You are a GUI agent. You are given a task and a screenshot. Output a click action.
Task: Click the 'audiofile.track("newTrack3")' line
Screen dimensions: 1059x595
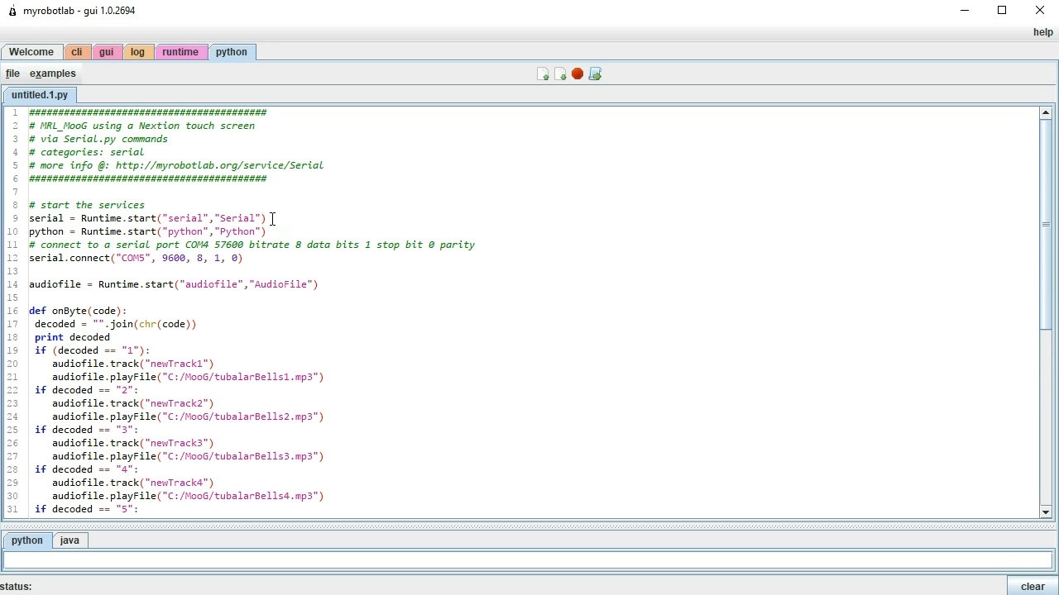pyautogui.click(x=133, y=443)
